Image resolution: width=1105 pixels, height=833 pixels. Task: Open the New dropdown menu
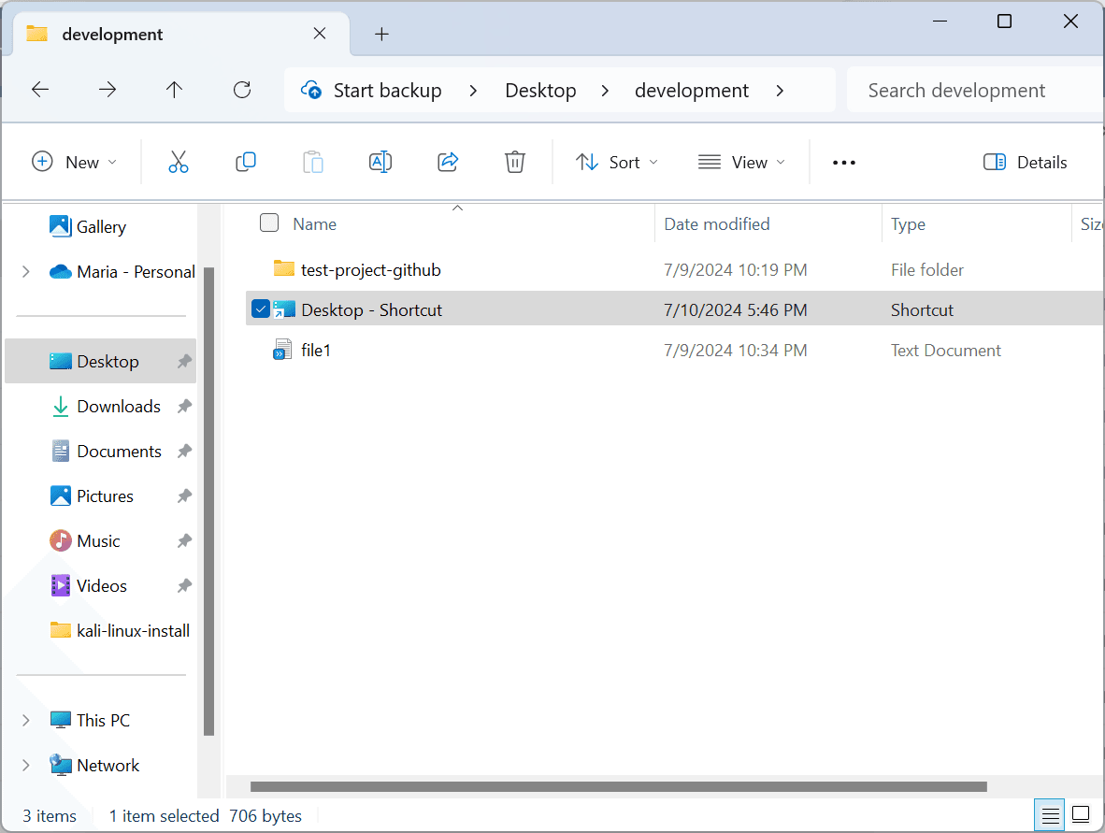point(74,162)
